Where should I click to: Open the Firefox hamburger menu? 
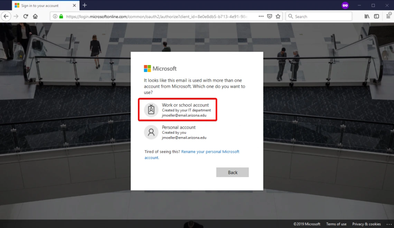[x=388, y=16]
